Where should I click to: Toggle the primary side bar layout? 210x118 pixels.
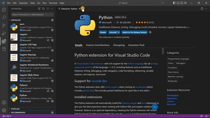174,3
